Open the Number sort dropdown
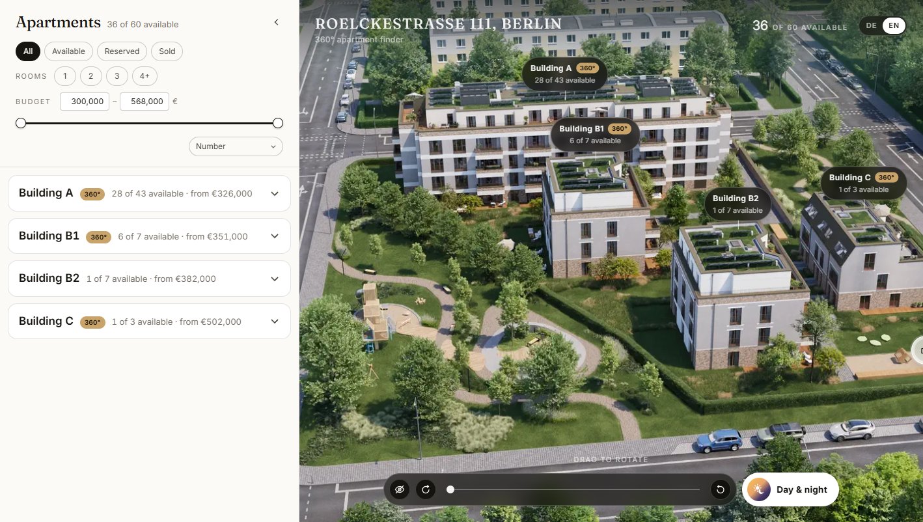The image size is (923, 522). tap(236, 146)
